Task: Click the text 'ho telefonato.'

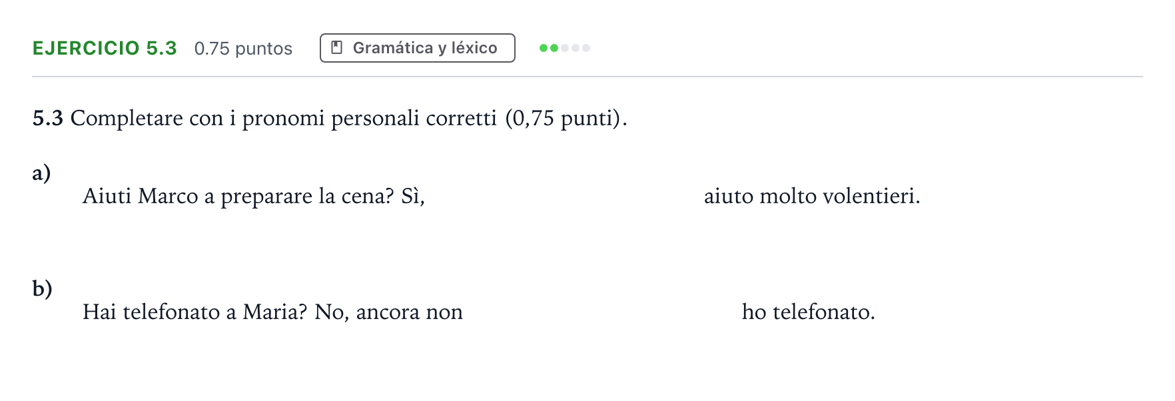Action: pyautogui.click(x=809, y=312)
